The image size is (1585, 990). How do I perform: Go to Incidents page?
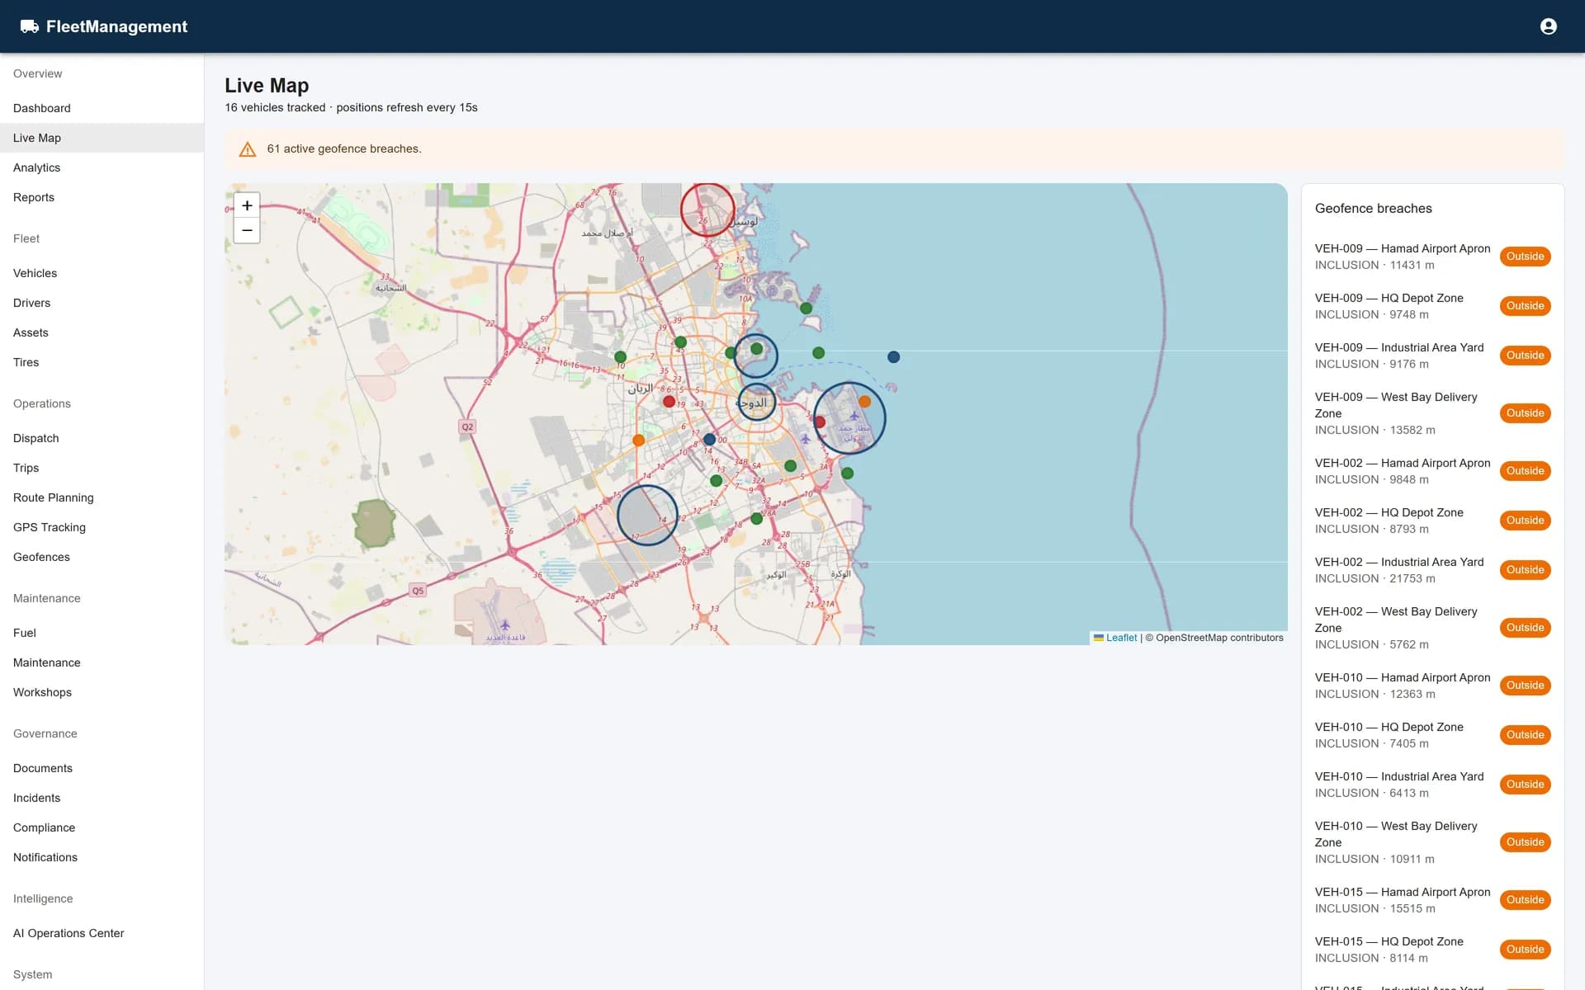(102, 798)
